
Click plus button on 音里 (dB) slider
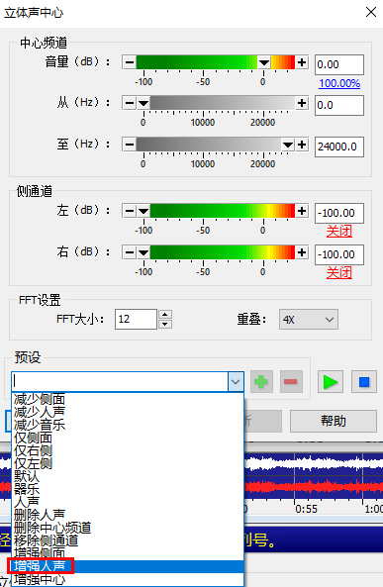pyautogui.click(x=302, y=62)
